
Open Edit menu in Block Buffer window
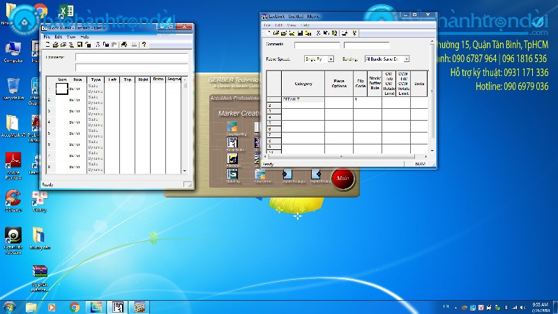(x=59, y=37)
